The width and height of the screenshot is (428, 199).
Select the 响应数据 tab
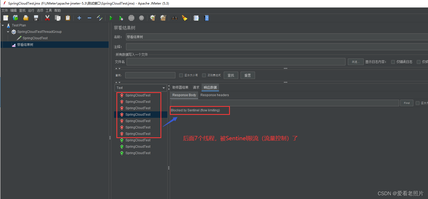(210, 88)
